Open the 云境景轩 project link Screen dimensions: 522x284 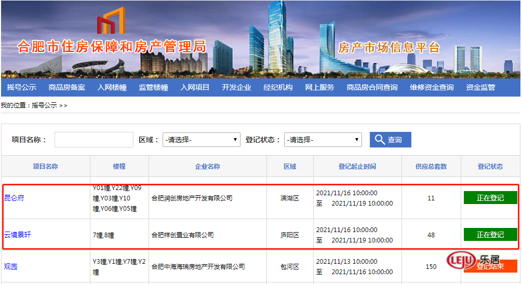[17, 235]
